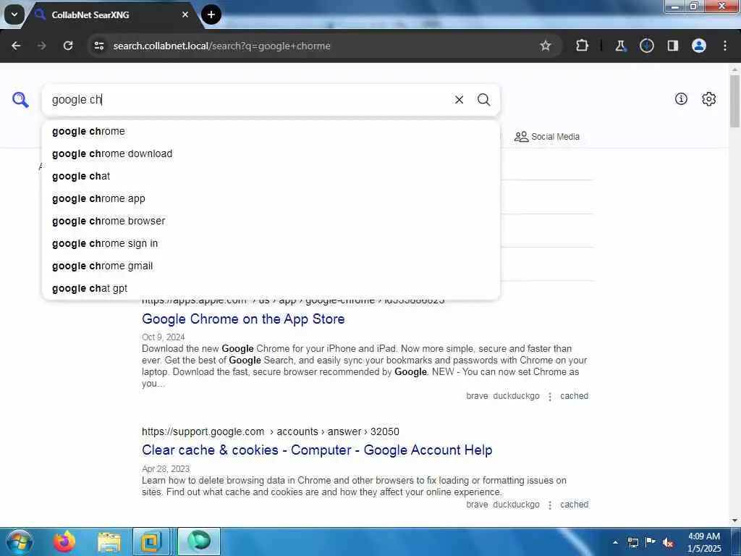Clear the search query with X
741x556 pixels.
click(459, 100)
